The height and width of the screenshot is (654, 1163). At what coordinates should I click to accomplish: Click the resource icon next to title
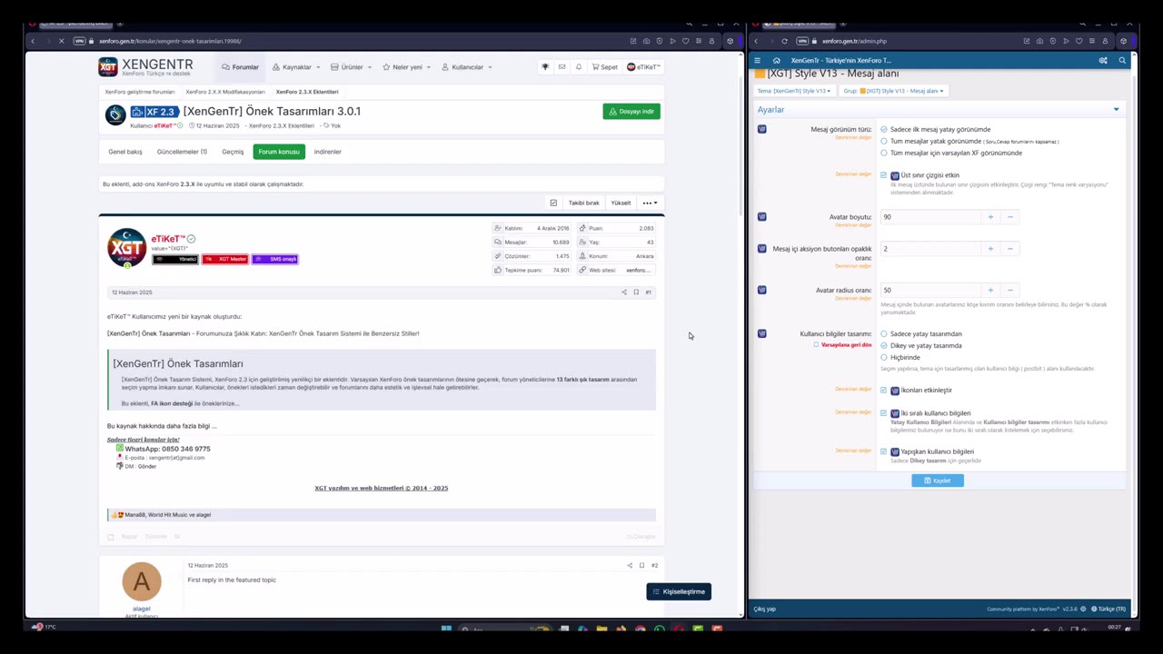coord(115,114)
